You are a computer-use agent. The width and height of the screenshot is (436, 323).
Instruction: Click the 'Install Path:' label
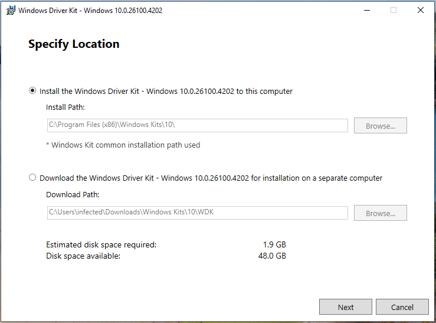click(65, 107)
